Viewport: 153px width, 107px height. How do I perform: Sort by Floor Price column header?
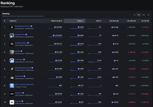pos(114,21)
